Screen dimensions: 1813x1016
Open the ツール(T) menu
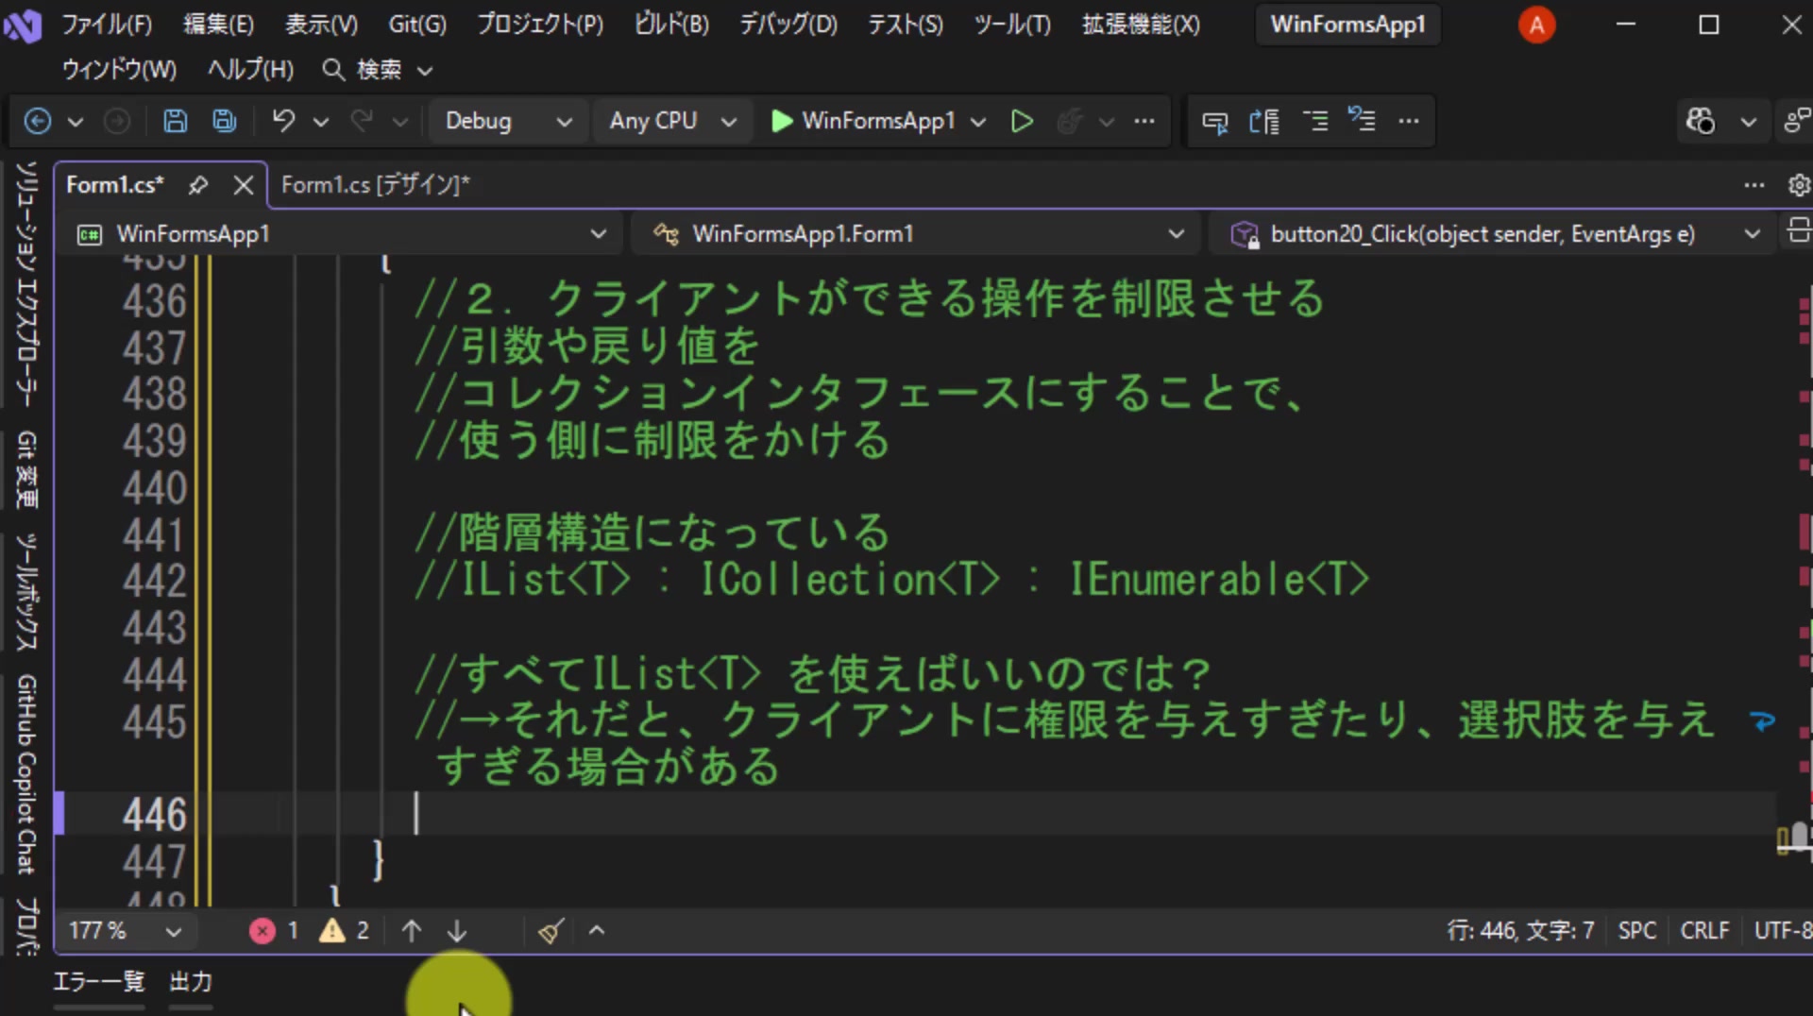(x=1011, y=25)
